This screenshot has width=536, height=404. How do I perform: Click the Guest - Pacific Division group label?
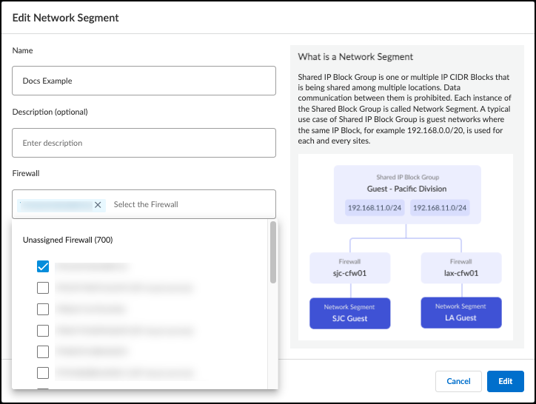(406, 189)
